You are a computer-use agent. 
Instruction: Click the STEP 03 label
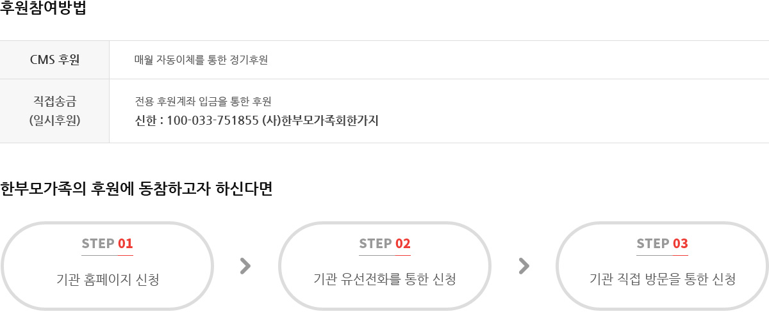tap(662, 244)
